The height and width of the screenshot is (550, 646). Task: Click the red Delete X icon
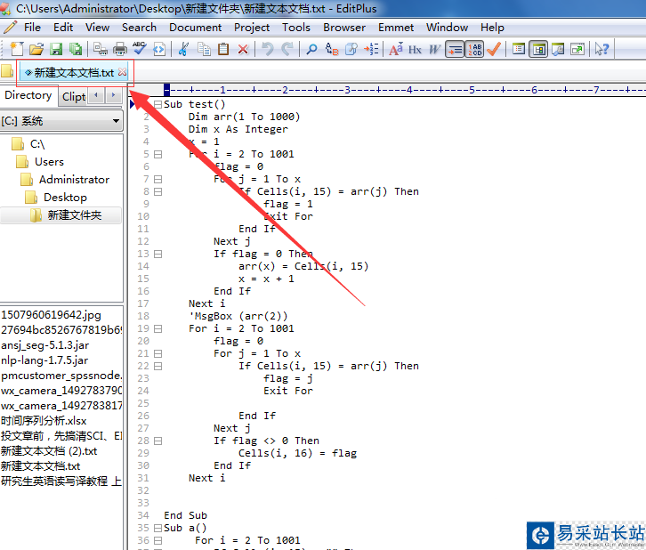point(243,49)
